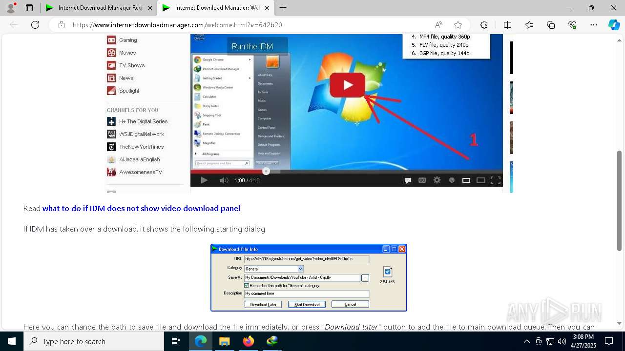Open the Extensions puzzle icon
This screenshot has height=351, width=625.
point(484,25)
